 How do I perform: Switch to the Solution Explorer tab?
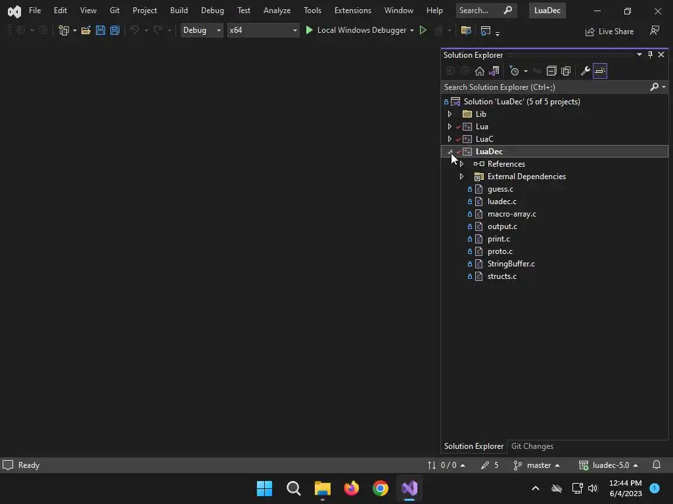point(474,446)
